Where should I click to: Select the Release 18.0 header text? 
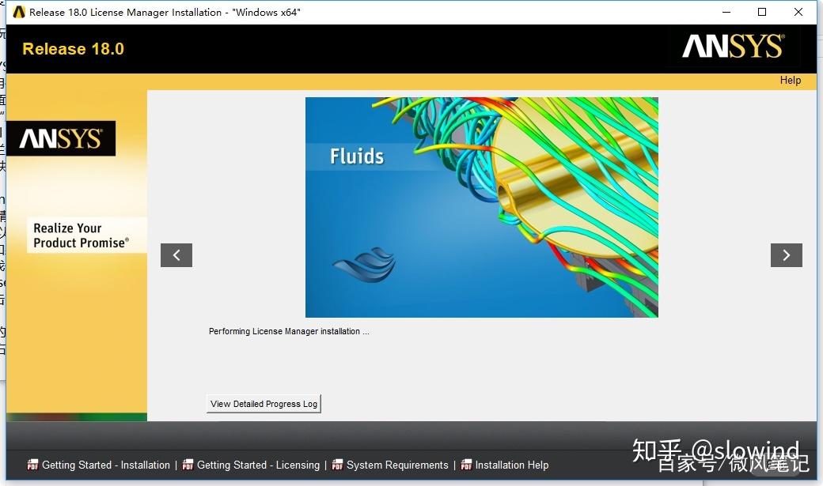pos(72,48)
